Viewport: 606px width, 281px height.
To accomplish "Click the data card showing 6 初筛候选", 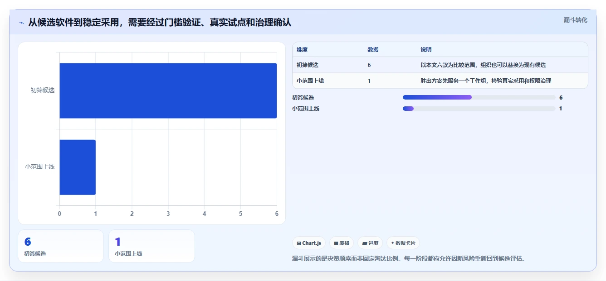I will point(61,246).
